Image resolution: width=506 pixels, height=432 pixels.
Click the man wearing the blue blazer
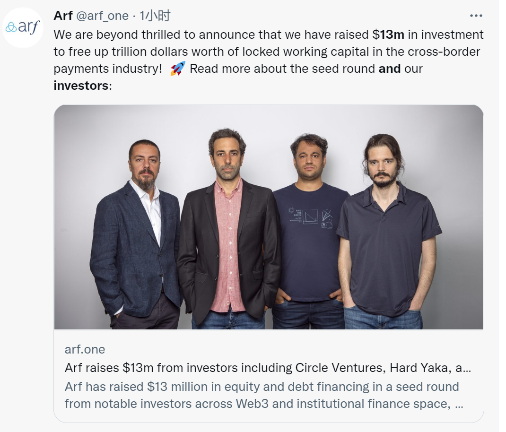pos(137,236)
